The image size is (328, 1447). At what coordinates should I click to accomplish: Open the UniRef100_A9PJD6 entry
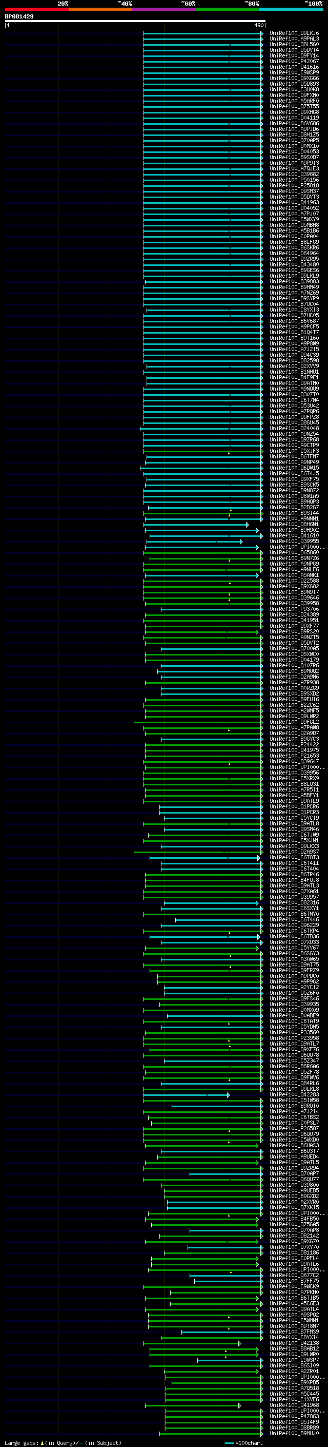coord(294,129)
